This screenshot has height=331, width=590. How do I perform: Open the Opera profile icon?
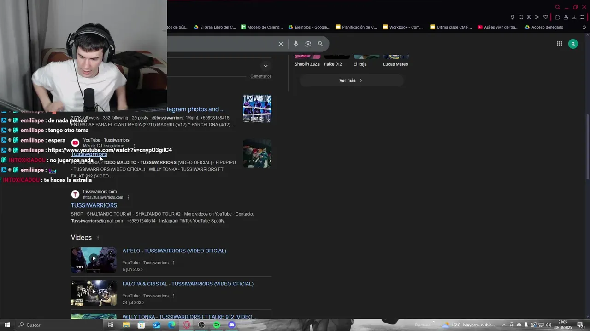pos(566,17)
